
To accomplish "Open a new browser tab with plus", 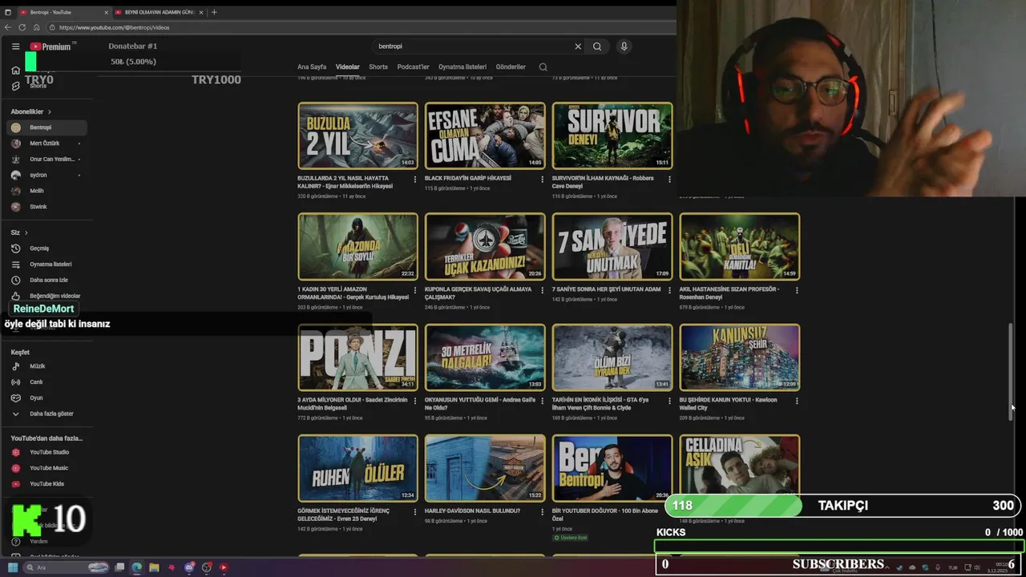I will coord(214,12).
